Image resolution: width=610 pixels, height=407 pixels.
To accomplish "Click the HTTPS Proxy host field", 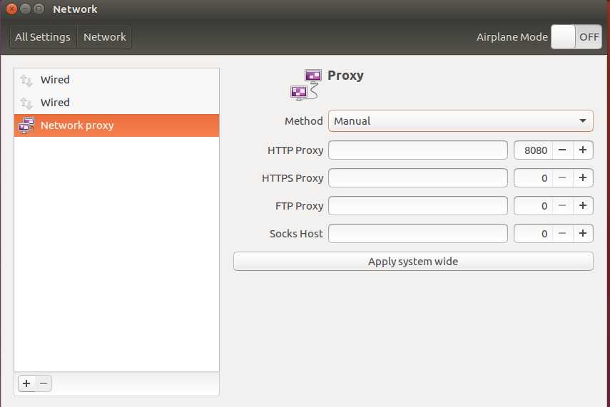I will 418,178.
